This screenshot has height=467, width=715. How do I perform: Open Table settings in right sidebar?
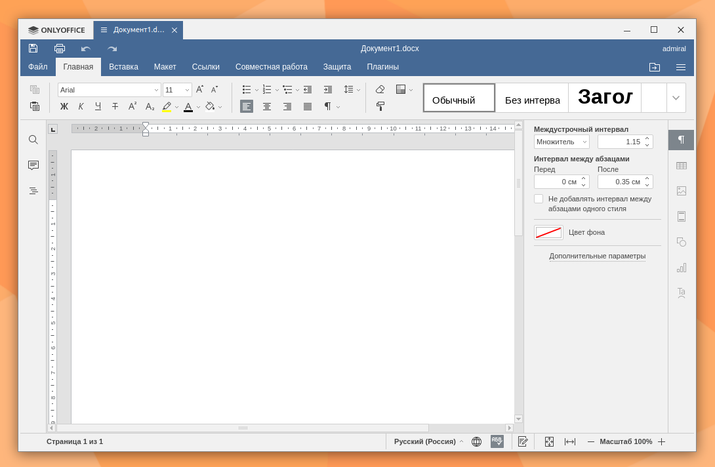pyautogui.click(x=682, y=165)
